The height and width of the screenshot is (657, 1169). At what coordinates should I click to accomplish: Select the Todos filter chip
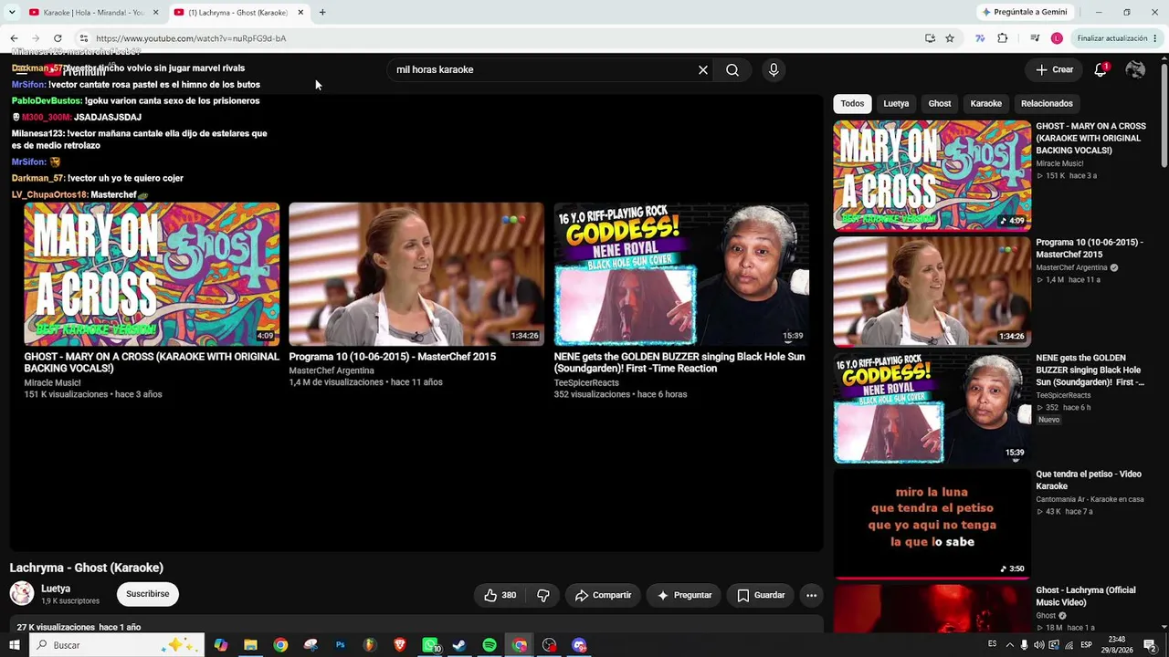click(x=852, y=103)
